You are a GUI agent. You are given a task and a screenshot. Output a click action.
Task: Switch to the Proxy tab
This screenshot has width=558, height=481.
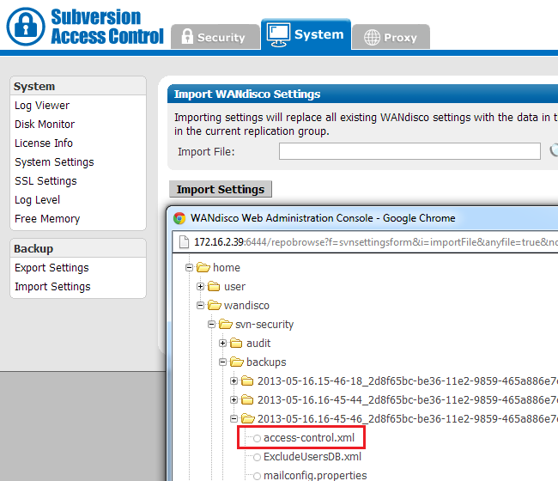(391, 37)
